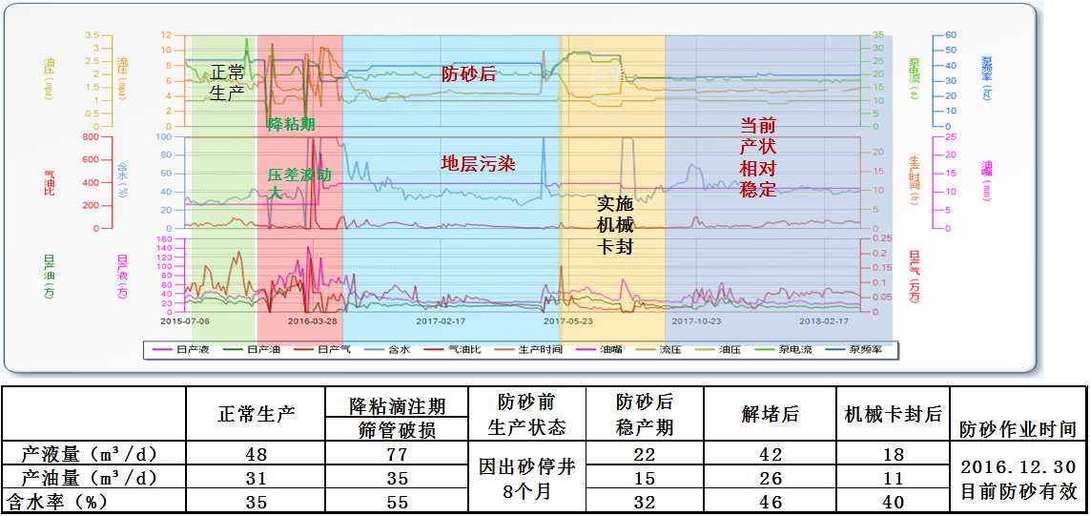Click table cell with value 77
Viewport: 1090px width, 516px height.
(399, 455)
